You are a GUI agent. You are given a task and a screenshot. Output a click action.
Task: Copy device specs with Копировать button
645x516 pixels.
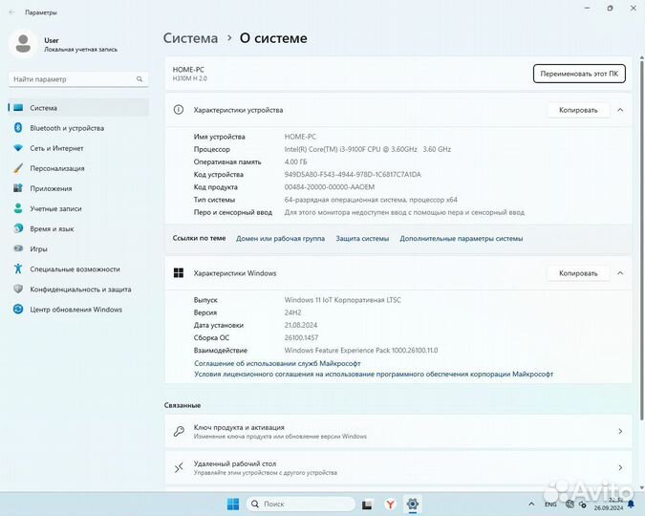[578, 110]
